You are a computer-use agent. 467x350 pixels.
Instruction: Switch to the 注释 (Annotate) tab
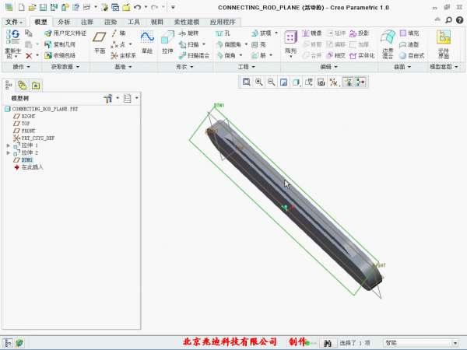(87, 22)
